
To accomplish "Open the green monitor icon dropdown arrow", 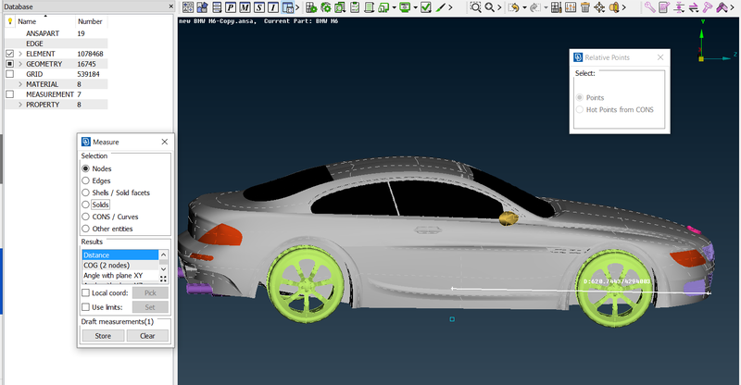I will (x=415, y=7).
